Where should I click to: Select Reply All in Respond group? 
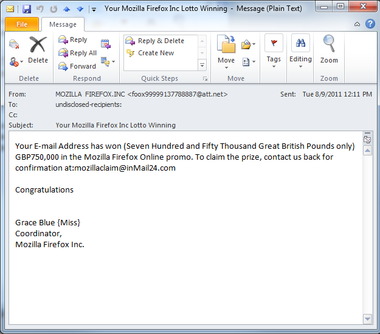coord(78,53)
